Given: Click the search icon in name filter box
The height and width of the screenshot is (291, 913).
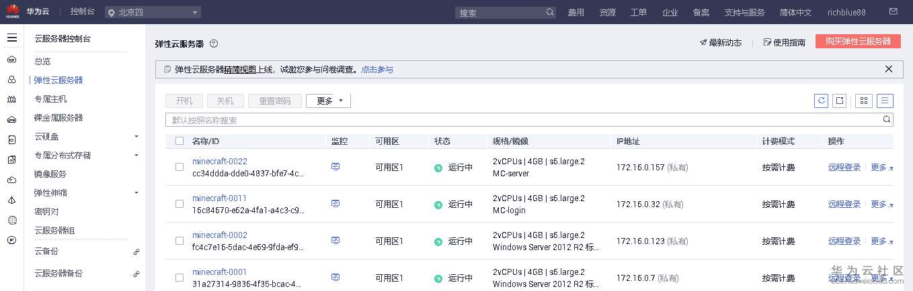Looking at the screenshot, I should pyautogui.click(x=887, y=120).
